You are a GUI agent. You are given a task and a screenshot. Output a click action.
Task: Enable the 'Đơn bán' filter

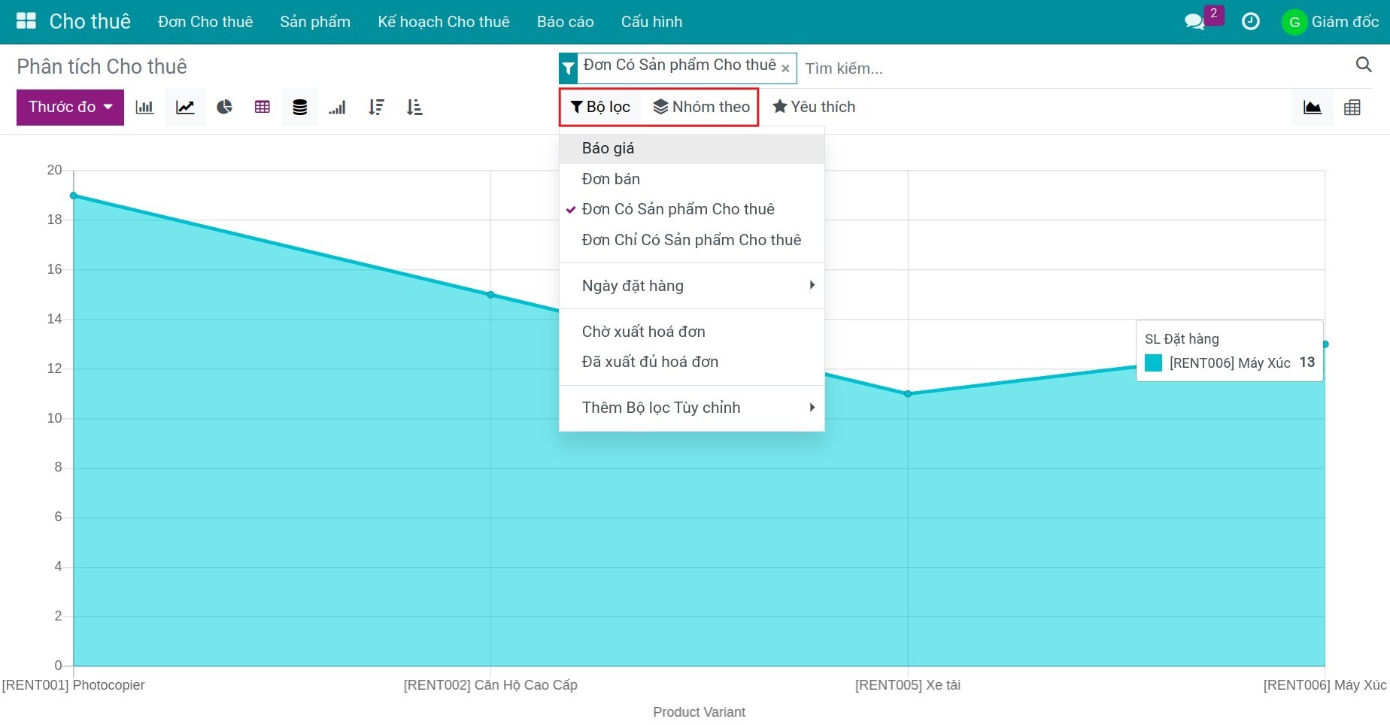pos(692,179)
